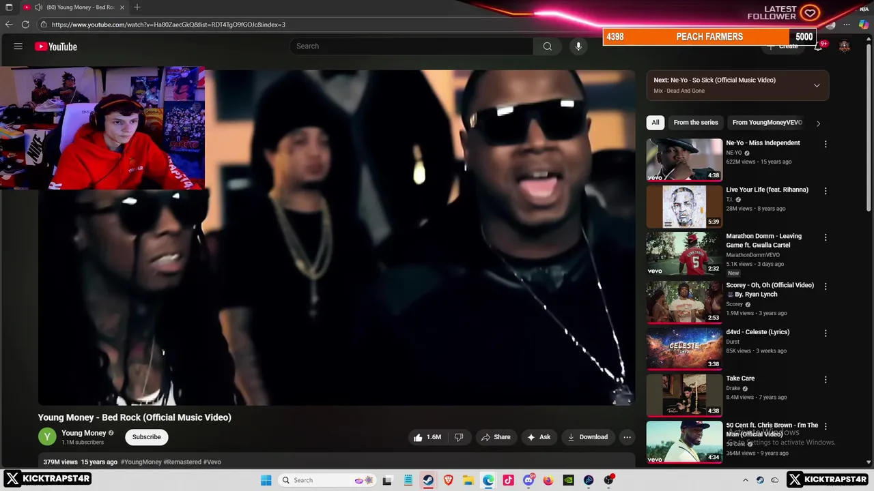Image resolution: width=874 pixels, height=491 pixels.
Task: Launch Brave browser from the taskbar
Action: tap(448, 480)
